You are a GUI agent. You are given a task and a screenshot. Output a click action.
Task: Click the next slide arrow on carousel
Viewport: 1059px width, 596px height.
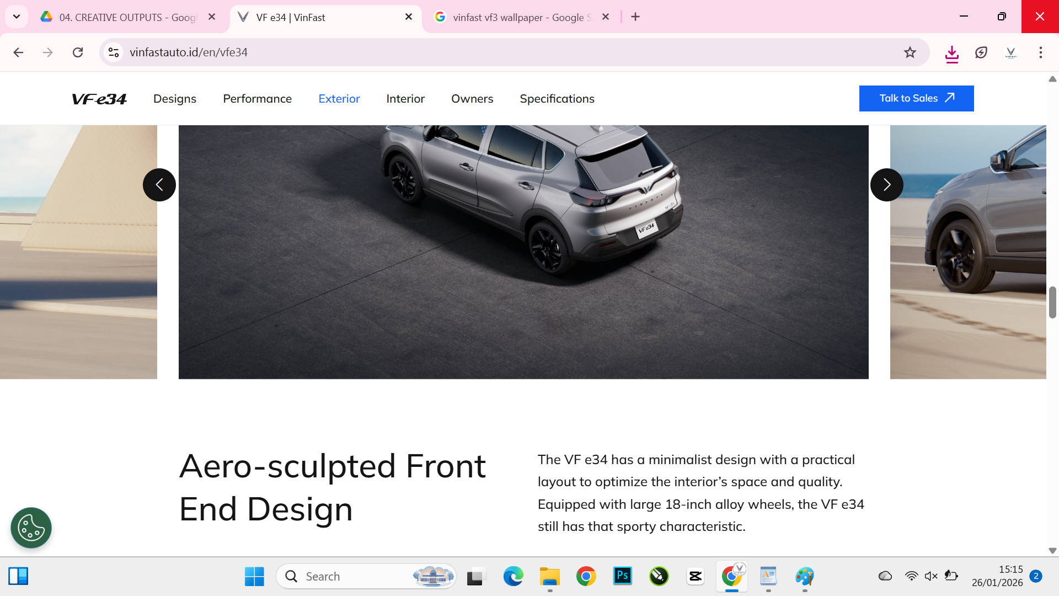click(887, 185)
